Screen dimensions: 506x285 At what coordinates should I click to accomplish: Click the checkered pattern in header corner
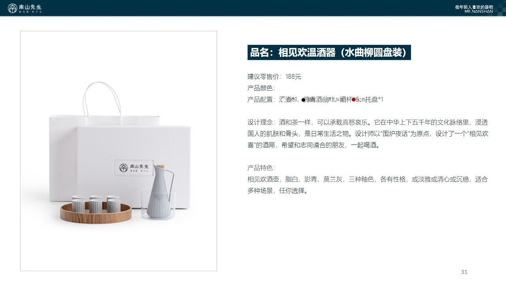point(500,8)
